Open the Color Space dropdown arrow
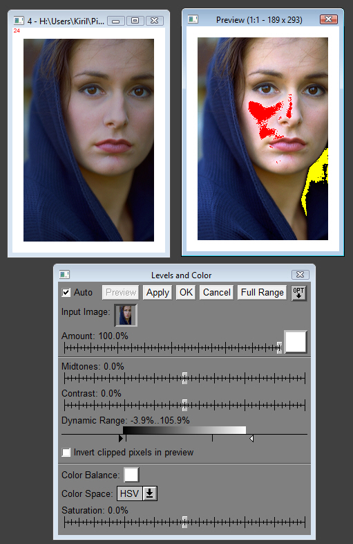This screenshot has height=544, width=353. [x=150, y=493]
